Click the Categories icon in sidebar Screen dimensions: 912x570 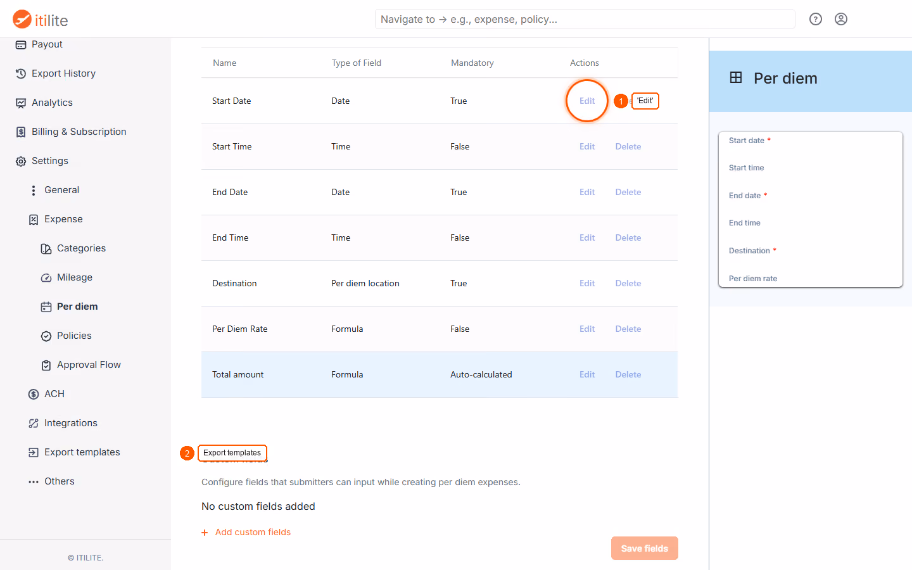[x=46, y=248]
